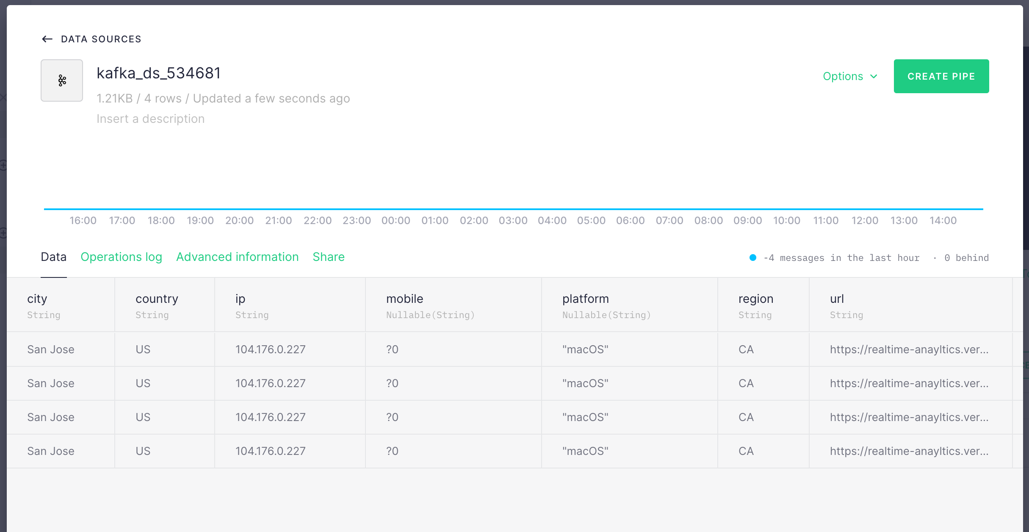This screenshot has height=532, width=1029.
Task: Click the truncated URL in first row
Action: 909,349
